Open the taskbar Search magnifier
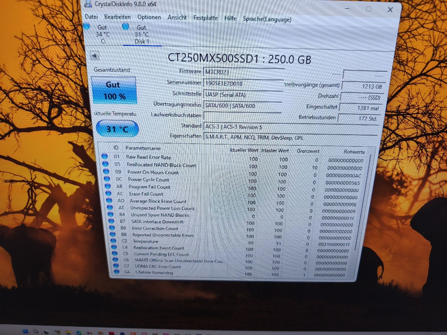 36,331
